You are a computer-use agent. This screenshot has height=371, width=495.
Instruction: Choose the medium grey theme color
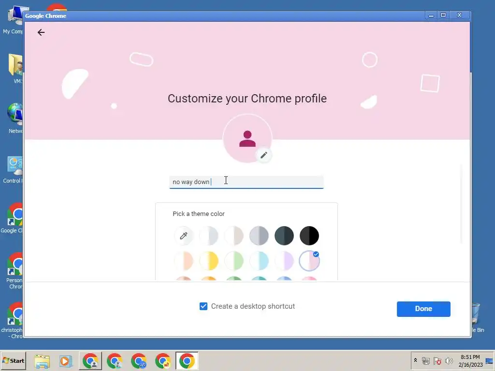click(259, 236)
